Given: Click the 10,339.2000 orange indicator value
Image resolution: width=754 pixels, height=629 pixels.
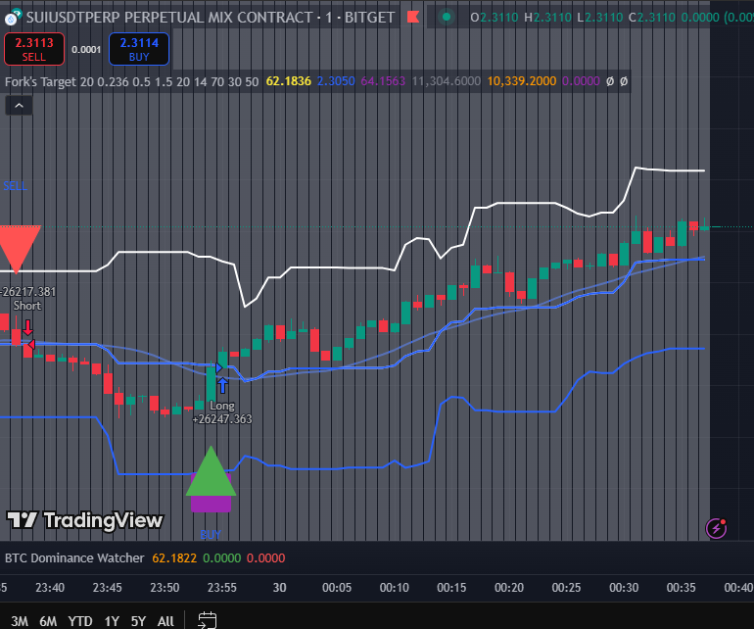Looking at the screenshot, I should pos(522,81).
